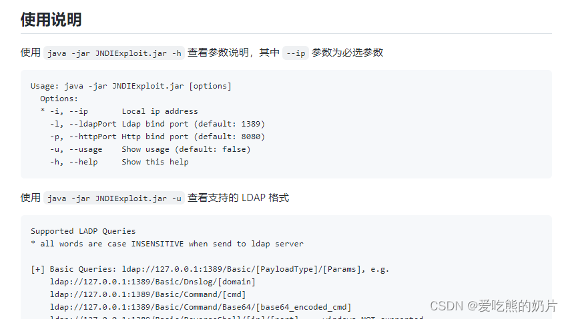Image resolution: width=568 pixels, height=319 pixels.
Task: Click the Basic/Command/Base64 query line
Action: [200, 307]
